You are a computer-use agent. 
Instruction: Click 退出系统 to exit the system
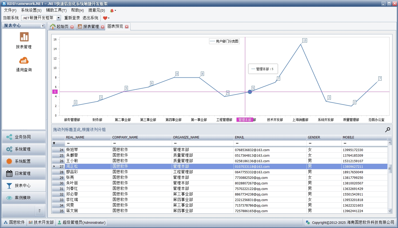(x=91, y=18)
